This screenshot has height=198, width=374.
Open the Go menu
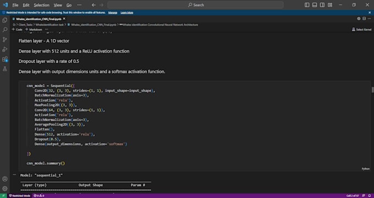(x=69, y=5)
